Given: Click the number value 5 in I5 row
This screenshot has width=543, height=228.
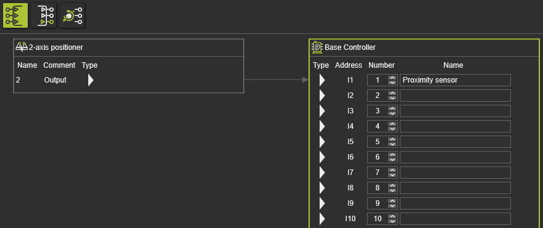Looking at the screenshot, I should click(x=378, y=142).
